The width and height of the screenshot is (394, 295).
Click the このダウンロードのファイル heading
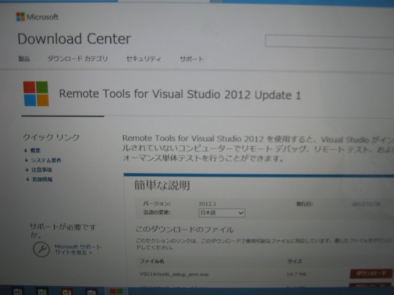[185, 229]
